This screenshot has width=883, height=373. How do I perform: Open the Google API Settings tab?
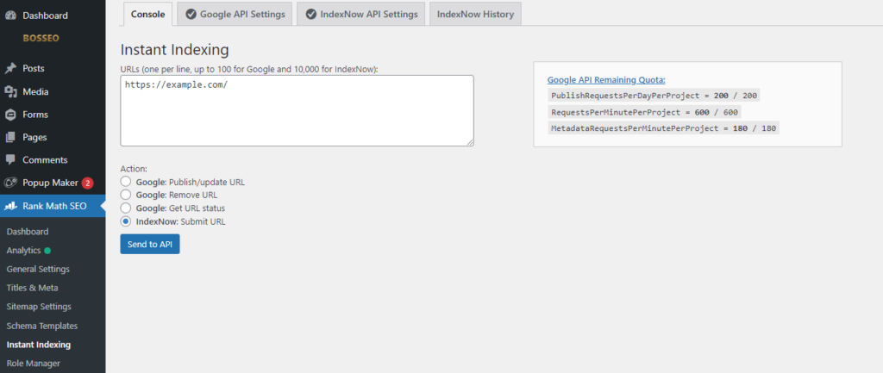pos(235,14)
